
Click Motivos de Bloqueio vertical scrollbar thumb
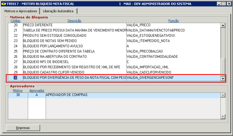pos(223,66)
